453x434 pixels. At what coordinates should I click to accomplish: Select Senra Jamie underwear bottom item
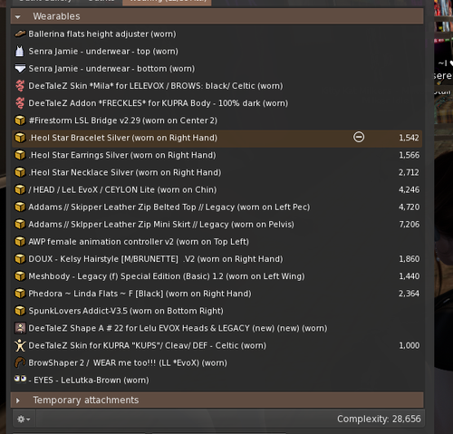217,69
